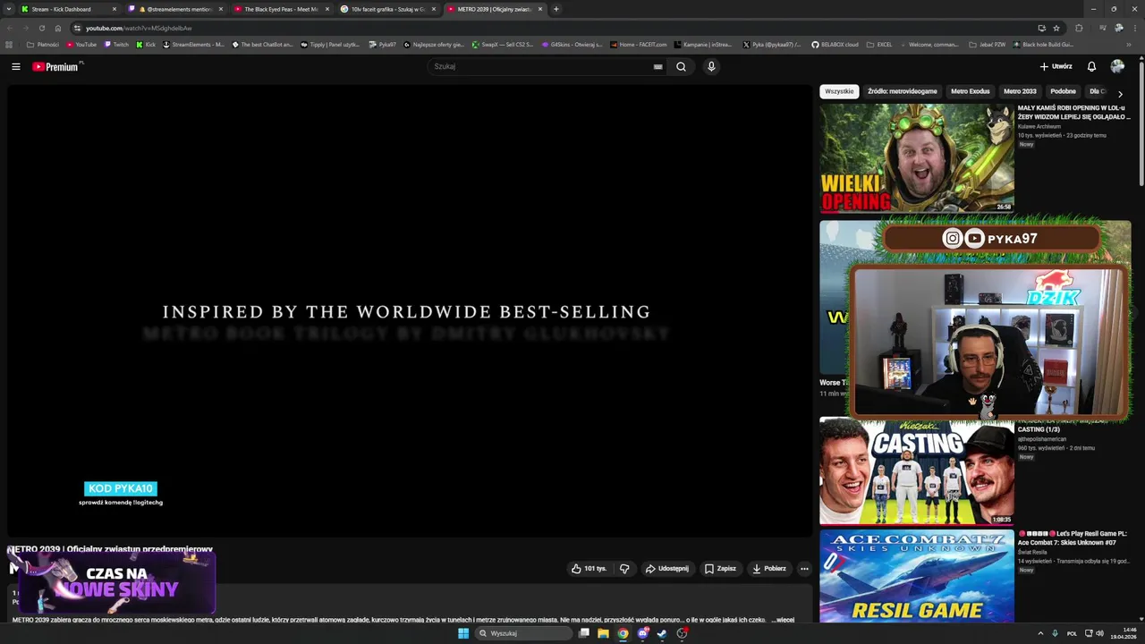Open the Let's Play Resil Game PL title
The width and height of the screenshot is (1145, 644).
click(1073, 538)
